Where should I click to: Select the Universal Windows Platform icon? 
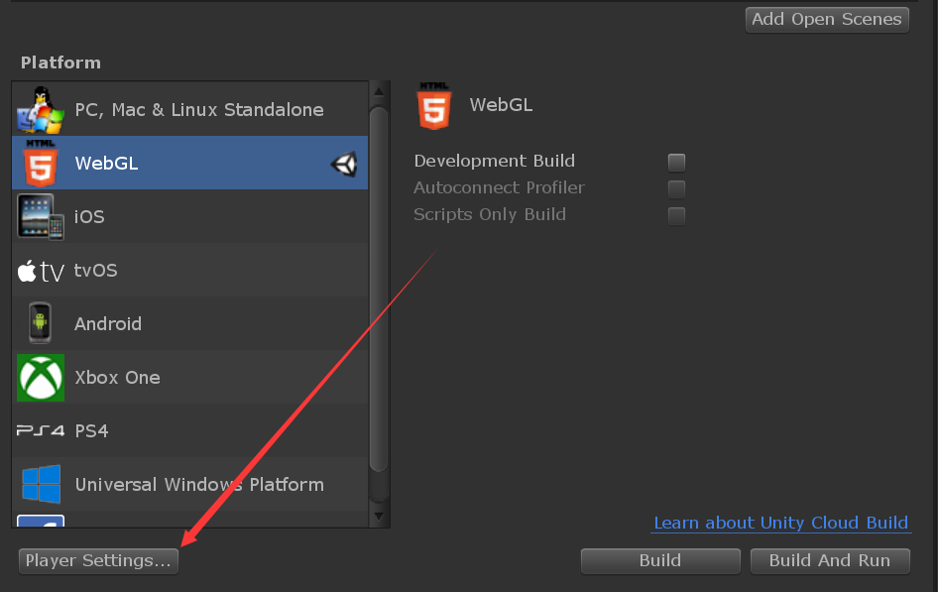tap(40, 484)
